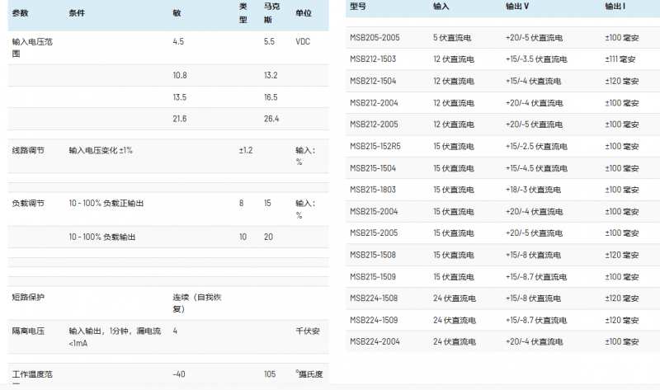
Task: Click the 单位 column header
Action: click(304, 13)
